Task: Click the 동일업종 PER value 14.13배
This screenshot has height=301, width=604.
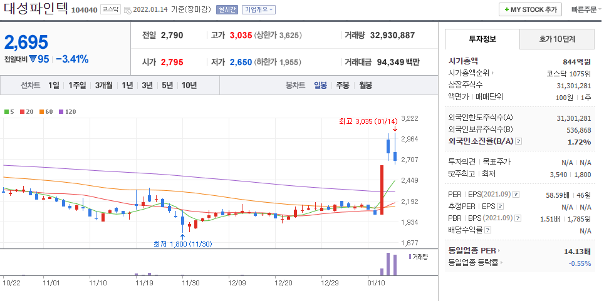Action: pos(577,252)
